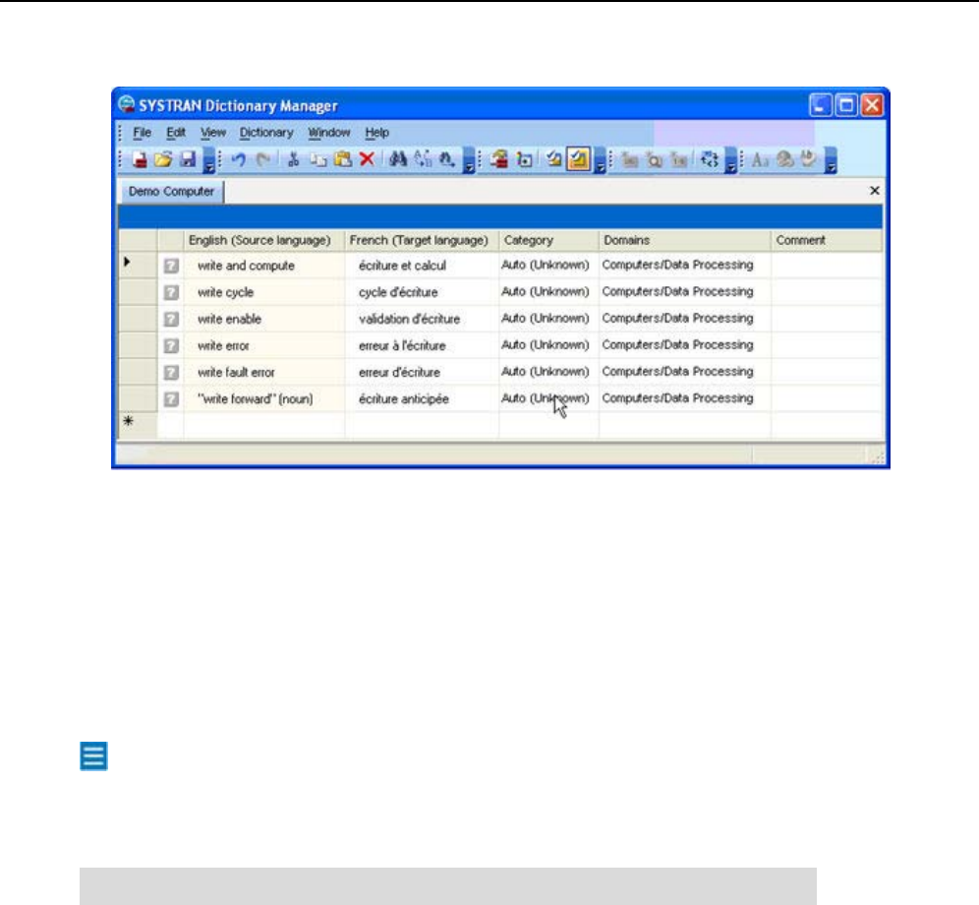The image size is (979, 905).
Task: Cut selection with the scissors icon
Action: click(293, 160)
